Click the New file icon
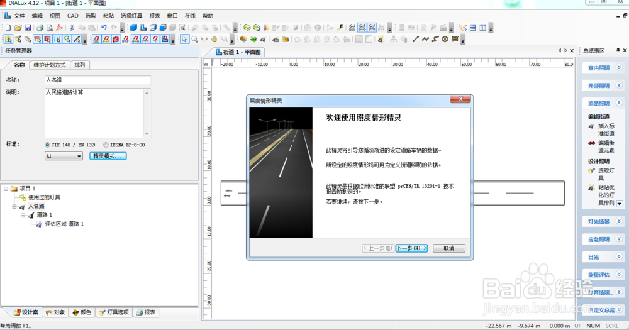The height and width of the screenshot is (330, 629). click(x=8, y=27)
